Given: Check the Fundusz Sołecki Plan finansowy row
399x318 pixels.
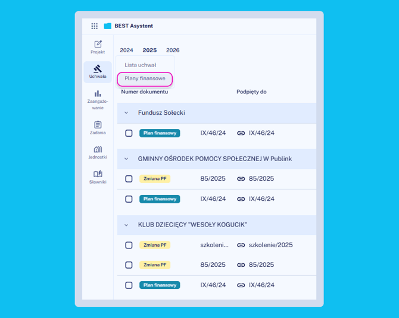Looking at the screenshot, I should coord(129,133).
